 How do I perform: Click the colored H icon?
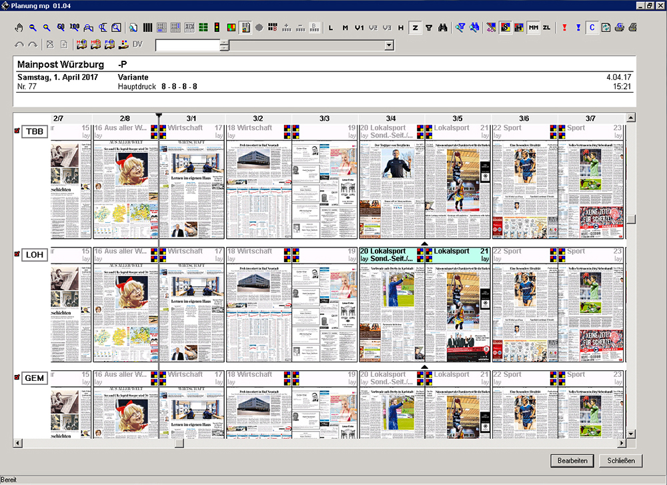[519, 27]
